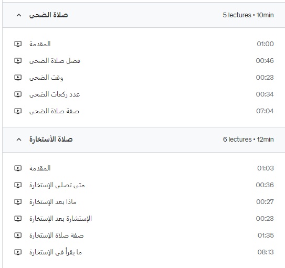Image resolution: width=285 pixels, height=268 pixels.
Task: Click the صلاة الأستخارة section heading
Action: (x=51, y=140)
